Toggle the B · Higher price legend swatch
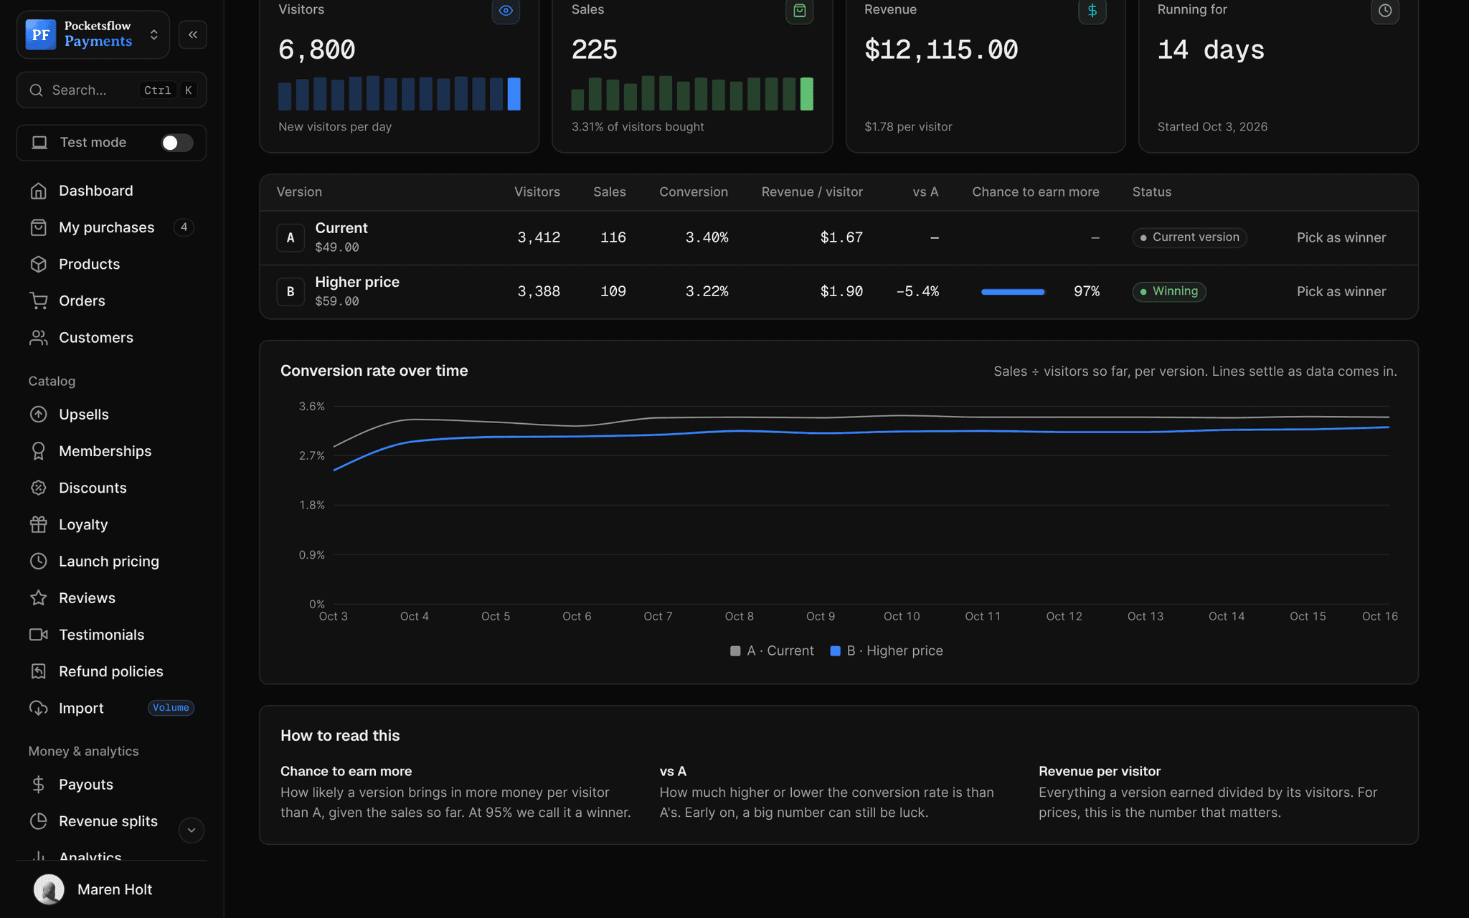This screenshot has height=918, width=1469. click(835, 651)
